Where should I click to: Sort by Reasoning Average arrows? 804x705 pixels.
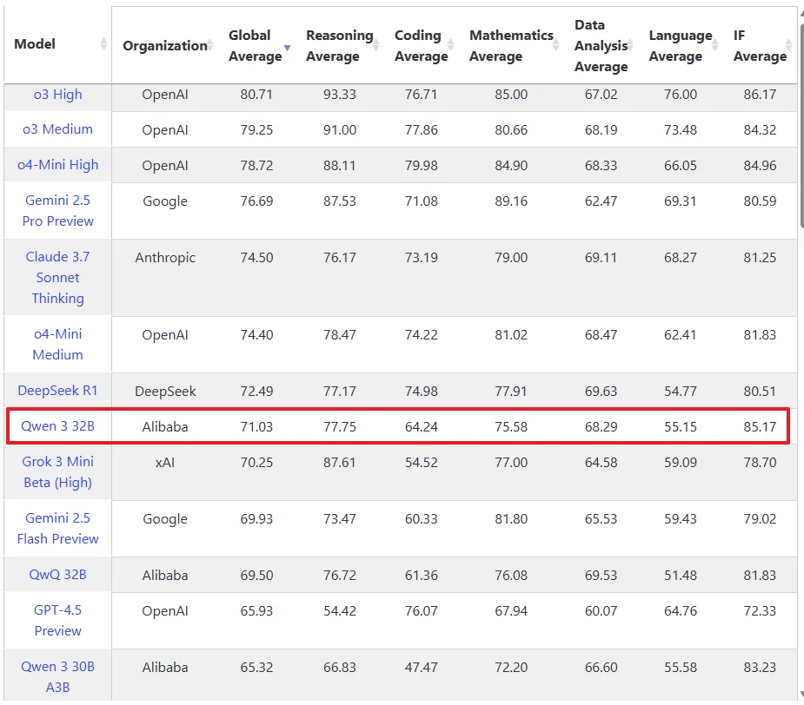[x=375, y=45]
